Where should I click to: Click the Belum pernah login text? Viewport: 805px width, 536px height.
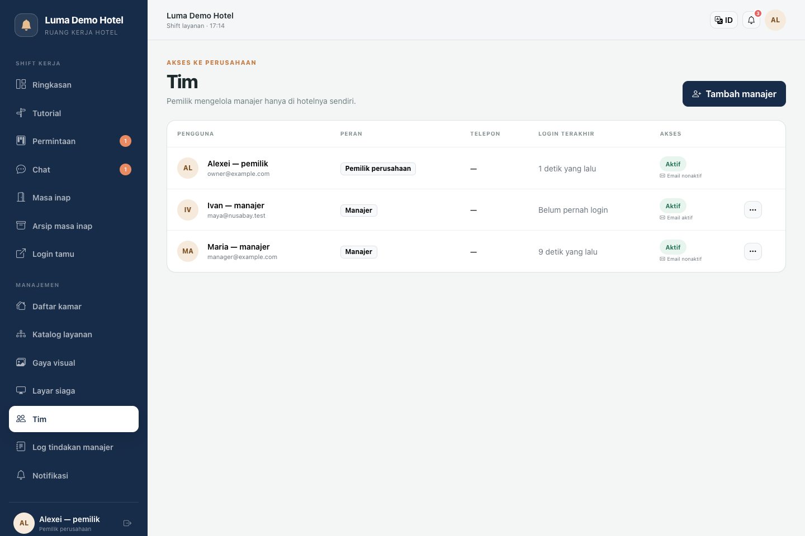[573, 210]
